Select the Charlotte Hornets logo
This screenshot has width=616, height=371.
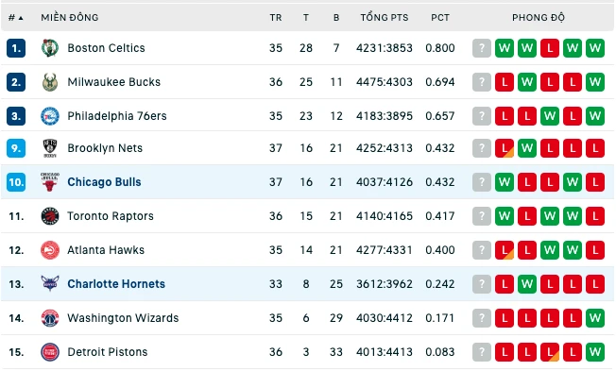50,283
